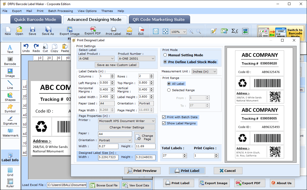This screenshot has height=190, width=307.
Task: Select the Line tool in sidebar
Action: coord(10,85)
